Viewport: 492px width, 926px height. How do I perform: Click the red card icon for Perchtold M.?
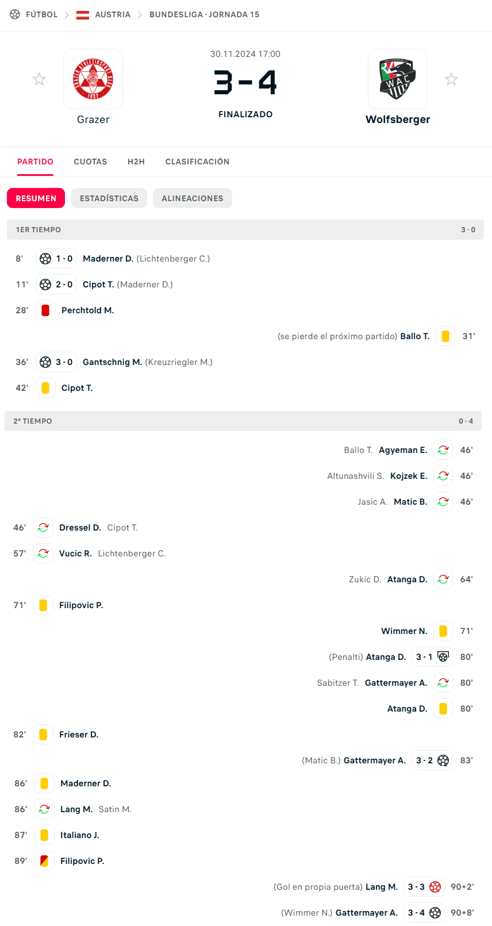pos(45,310)
